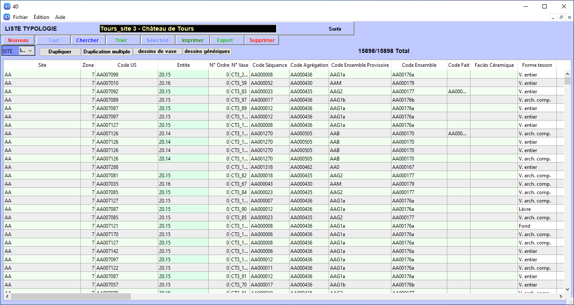This screenshot has height=305, width=574.
Task: Open the Fichier menu
Action: (20, 17)
